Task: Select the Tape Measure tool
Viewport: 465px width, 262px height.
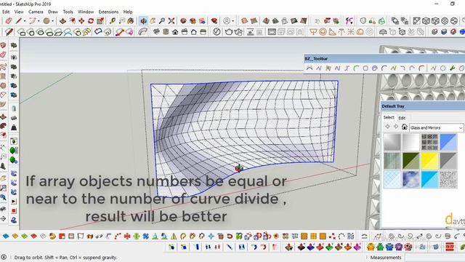Action: [113, 21]
